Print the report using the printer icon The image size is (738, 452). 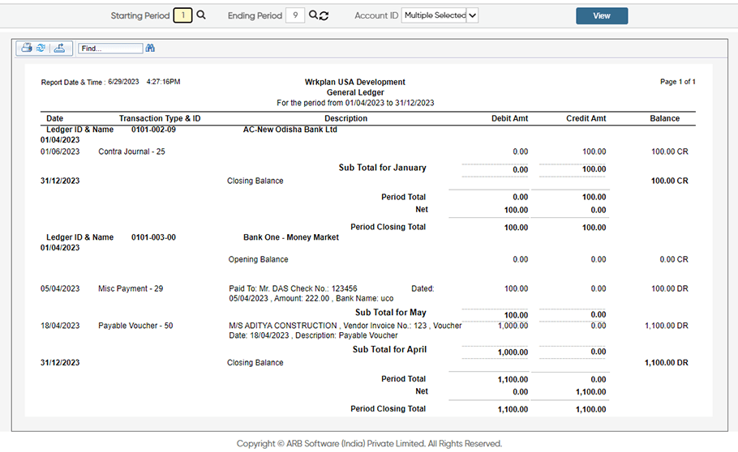click(27, 48)
